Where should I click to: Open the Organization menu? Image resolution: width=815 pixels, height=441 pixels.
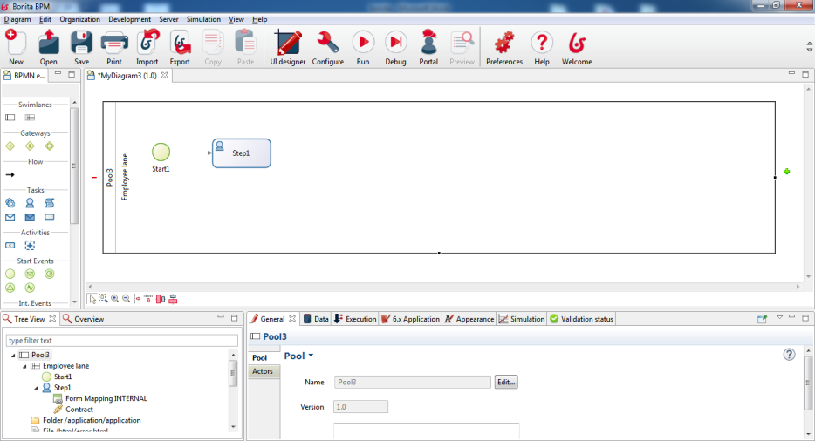tap(79, 19)
